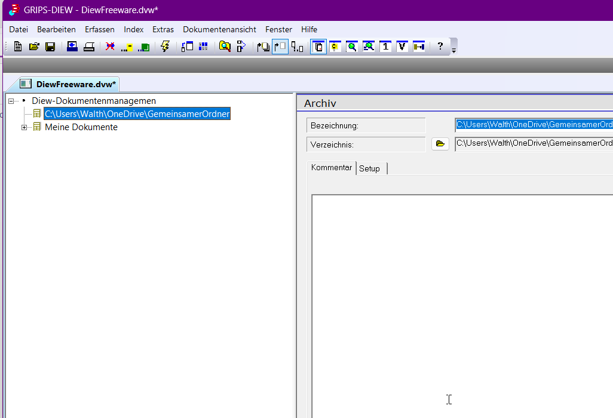Switch to the Setup tab
Image resolution: width=613 pixels, height=418 pixels.
(x=369, y=168)
